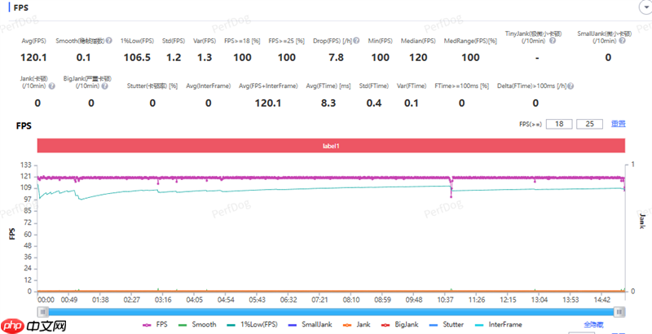
Task: Toggle the FPS series in the legend
Action: tap(155, 324)
